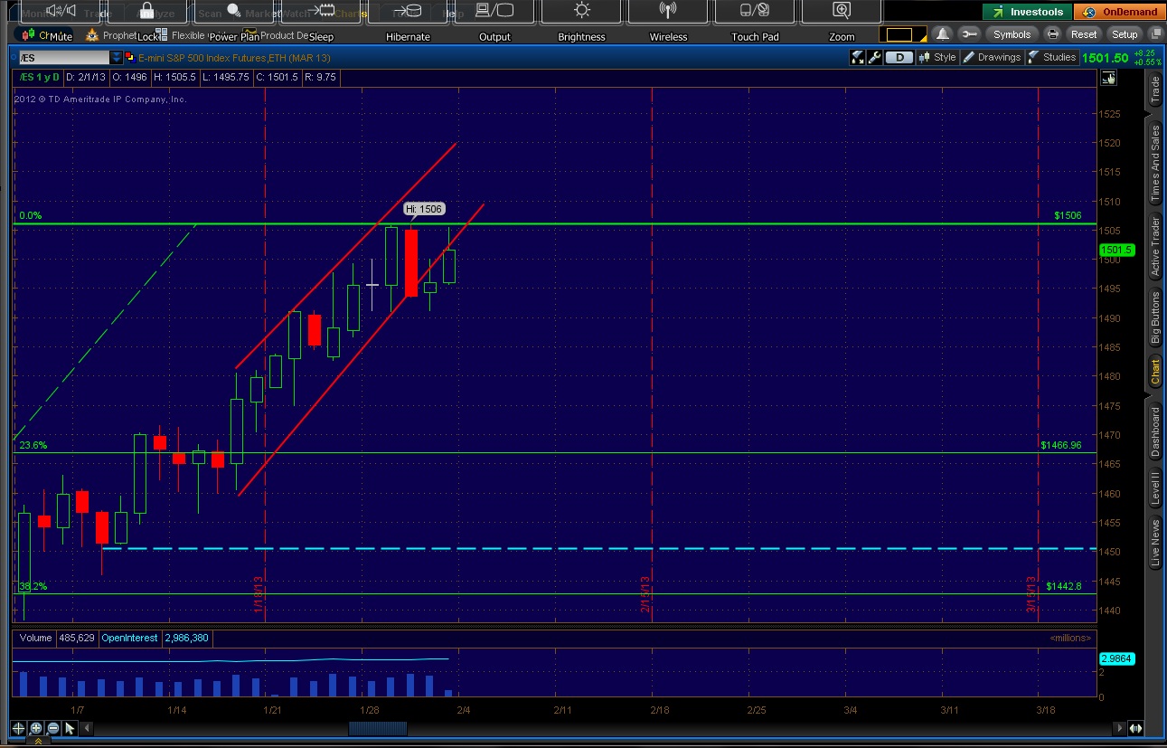Click the Output display overlay icon
Image resolution: width=1167 pixels, height=748 pixels.
tap(494, 11)
